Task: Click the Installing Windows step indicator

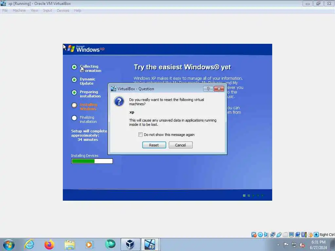Action: point(74,105)
